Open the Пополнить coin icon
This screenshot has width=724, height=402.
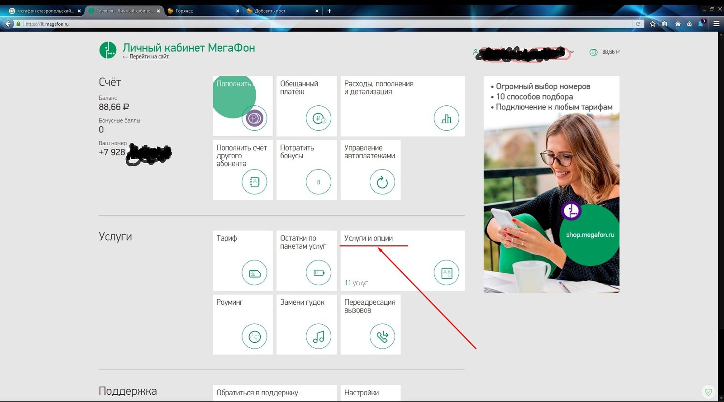(x=254, y=118)
